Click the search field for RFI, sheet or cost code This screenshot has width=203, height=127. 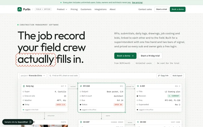click(63, 76)
